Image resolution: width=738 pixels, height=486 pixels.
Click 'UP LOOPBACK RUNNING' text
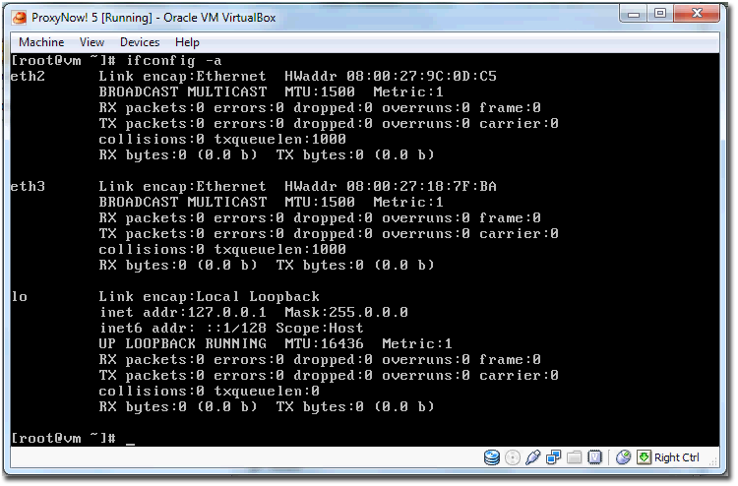click(183, 344)
